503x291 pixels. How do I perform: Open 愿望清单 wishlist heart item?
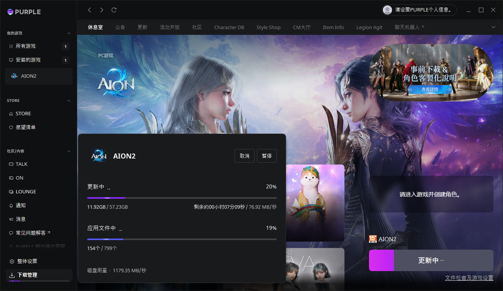coord(25,127)
